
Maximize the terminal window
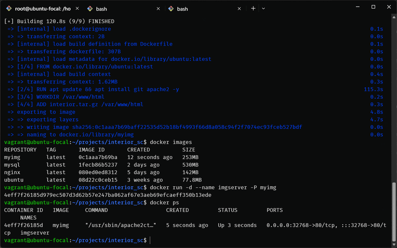point(374,7)
